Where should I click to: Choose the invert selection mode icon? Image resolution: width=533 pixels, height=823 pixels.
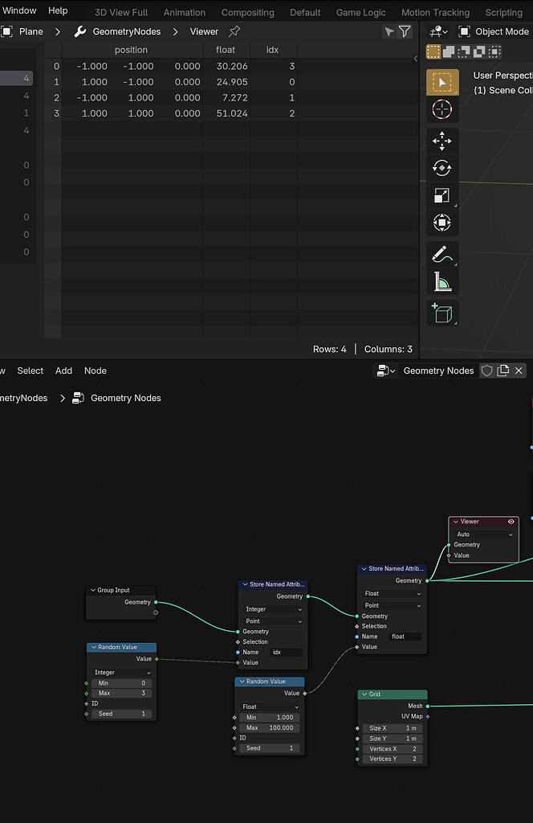coord(479,51)
